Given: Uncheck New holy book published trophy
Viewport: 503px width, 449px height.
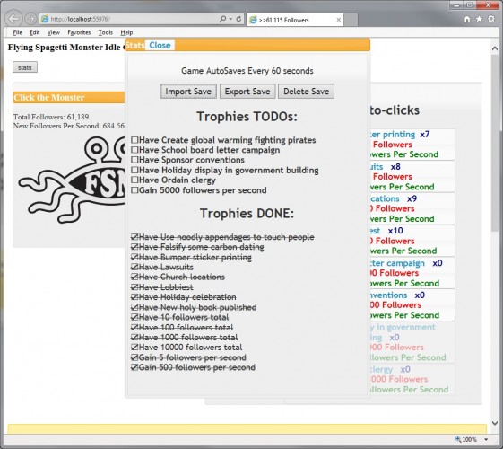Looking at the screenshot, I should (134, 307).
